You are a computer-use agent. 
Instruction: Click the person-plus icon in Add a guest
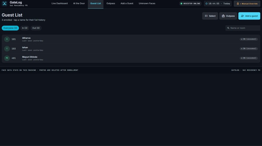(242, 16)
